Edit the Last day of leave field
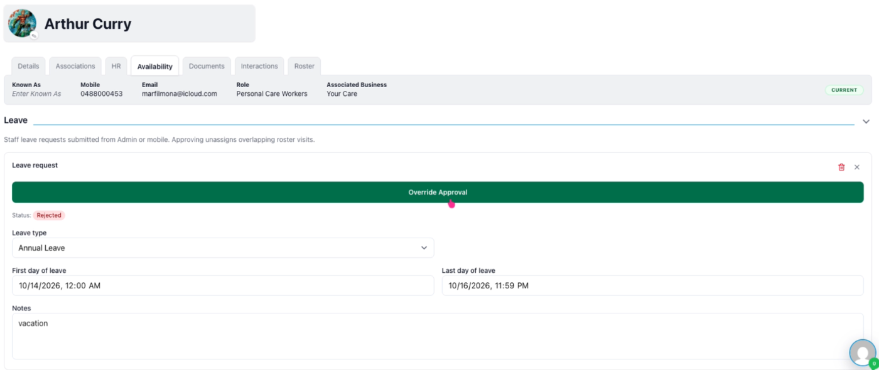This screenshot has height=370, width=879. click(x=653, y=285)
